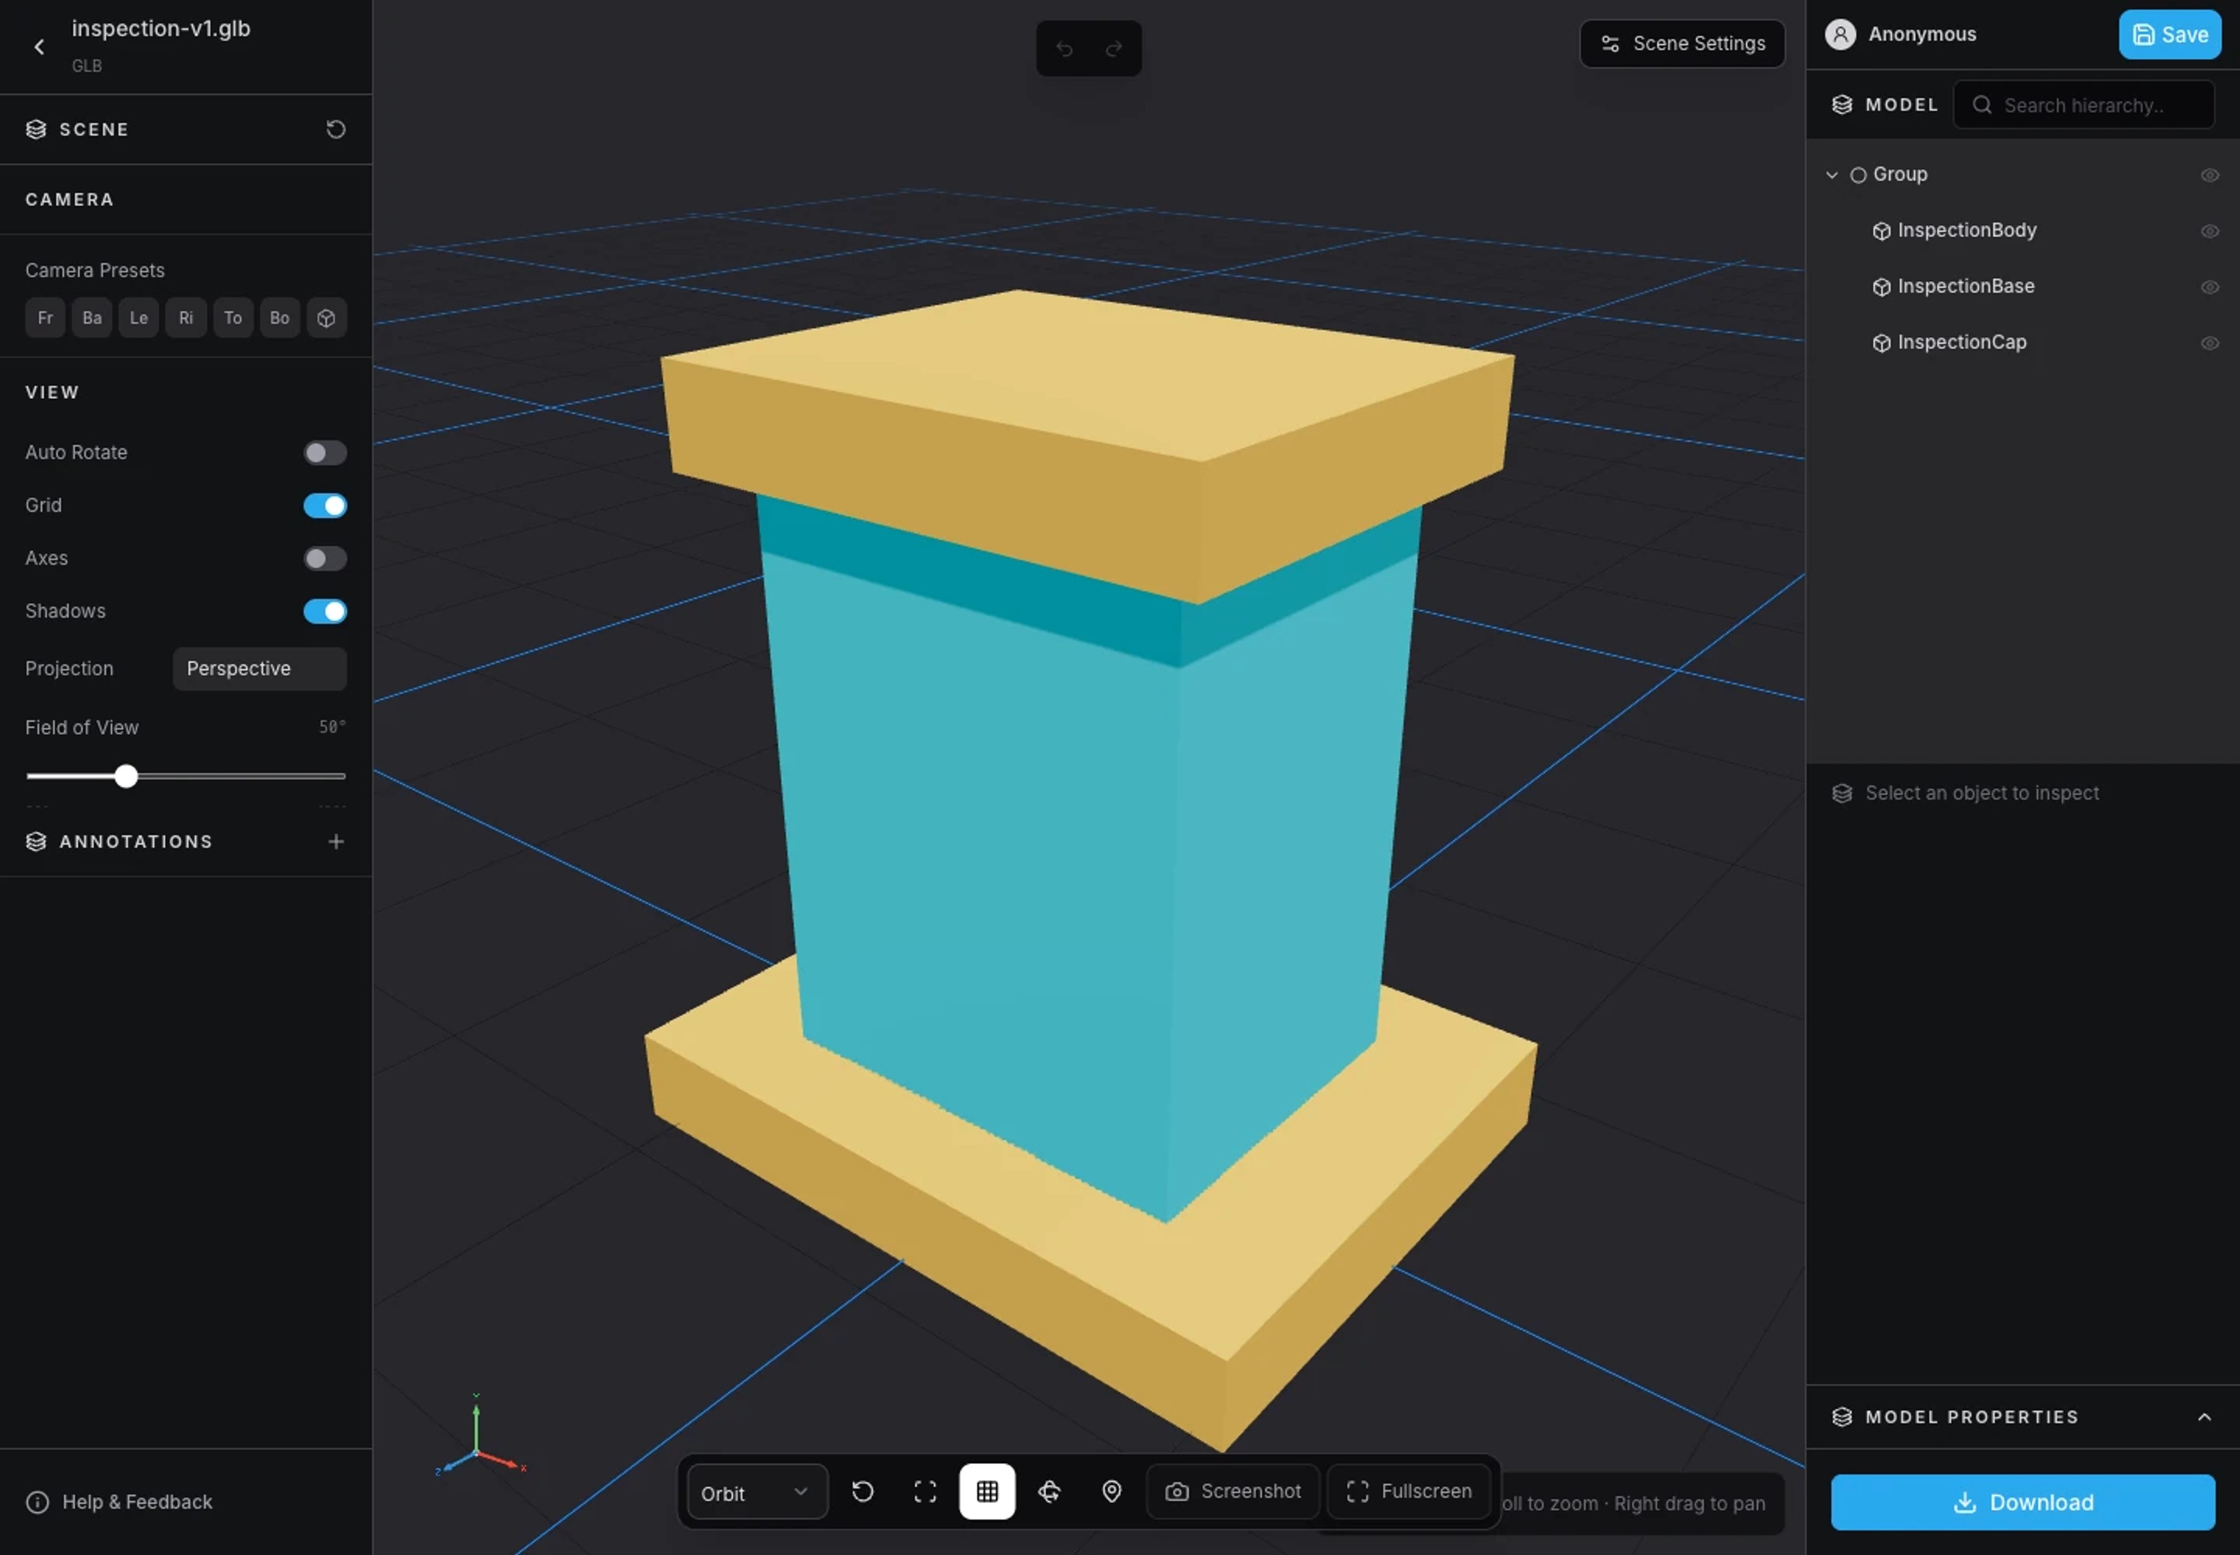Select the Right camera preset
Image resolution: width=2240 pixels, height=1555 pixels.
click(185, 318)
